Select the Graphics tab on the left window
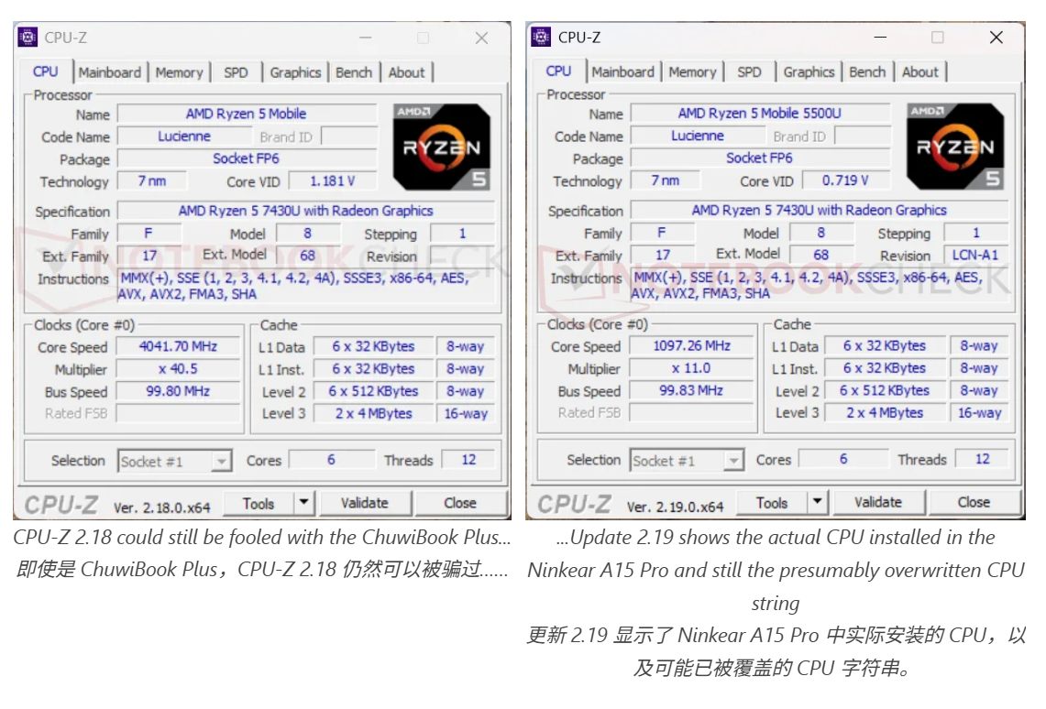The image size is (1046, 709). coord(295,71)
